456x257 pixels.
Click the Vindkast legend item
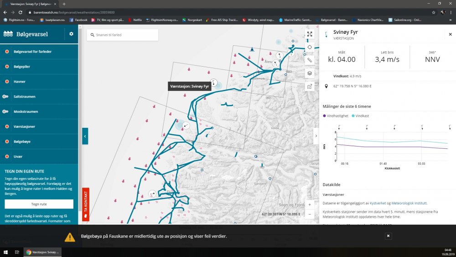pyautogui.click(x=360, y=116)
